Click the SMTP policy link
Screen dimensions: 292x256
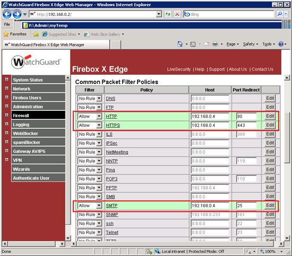click(x=111, y=206)
